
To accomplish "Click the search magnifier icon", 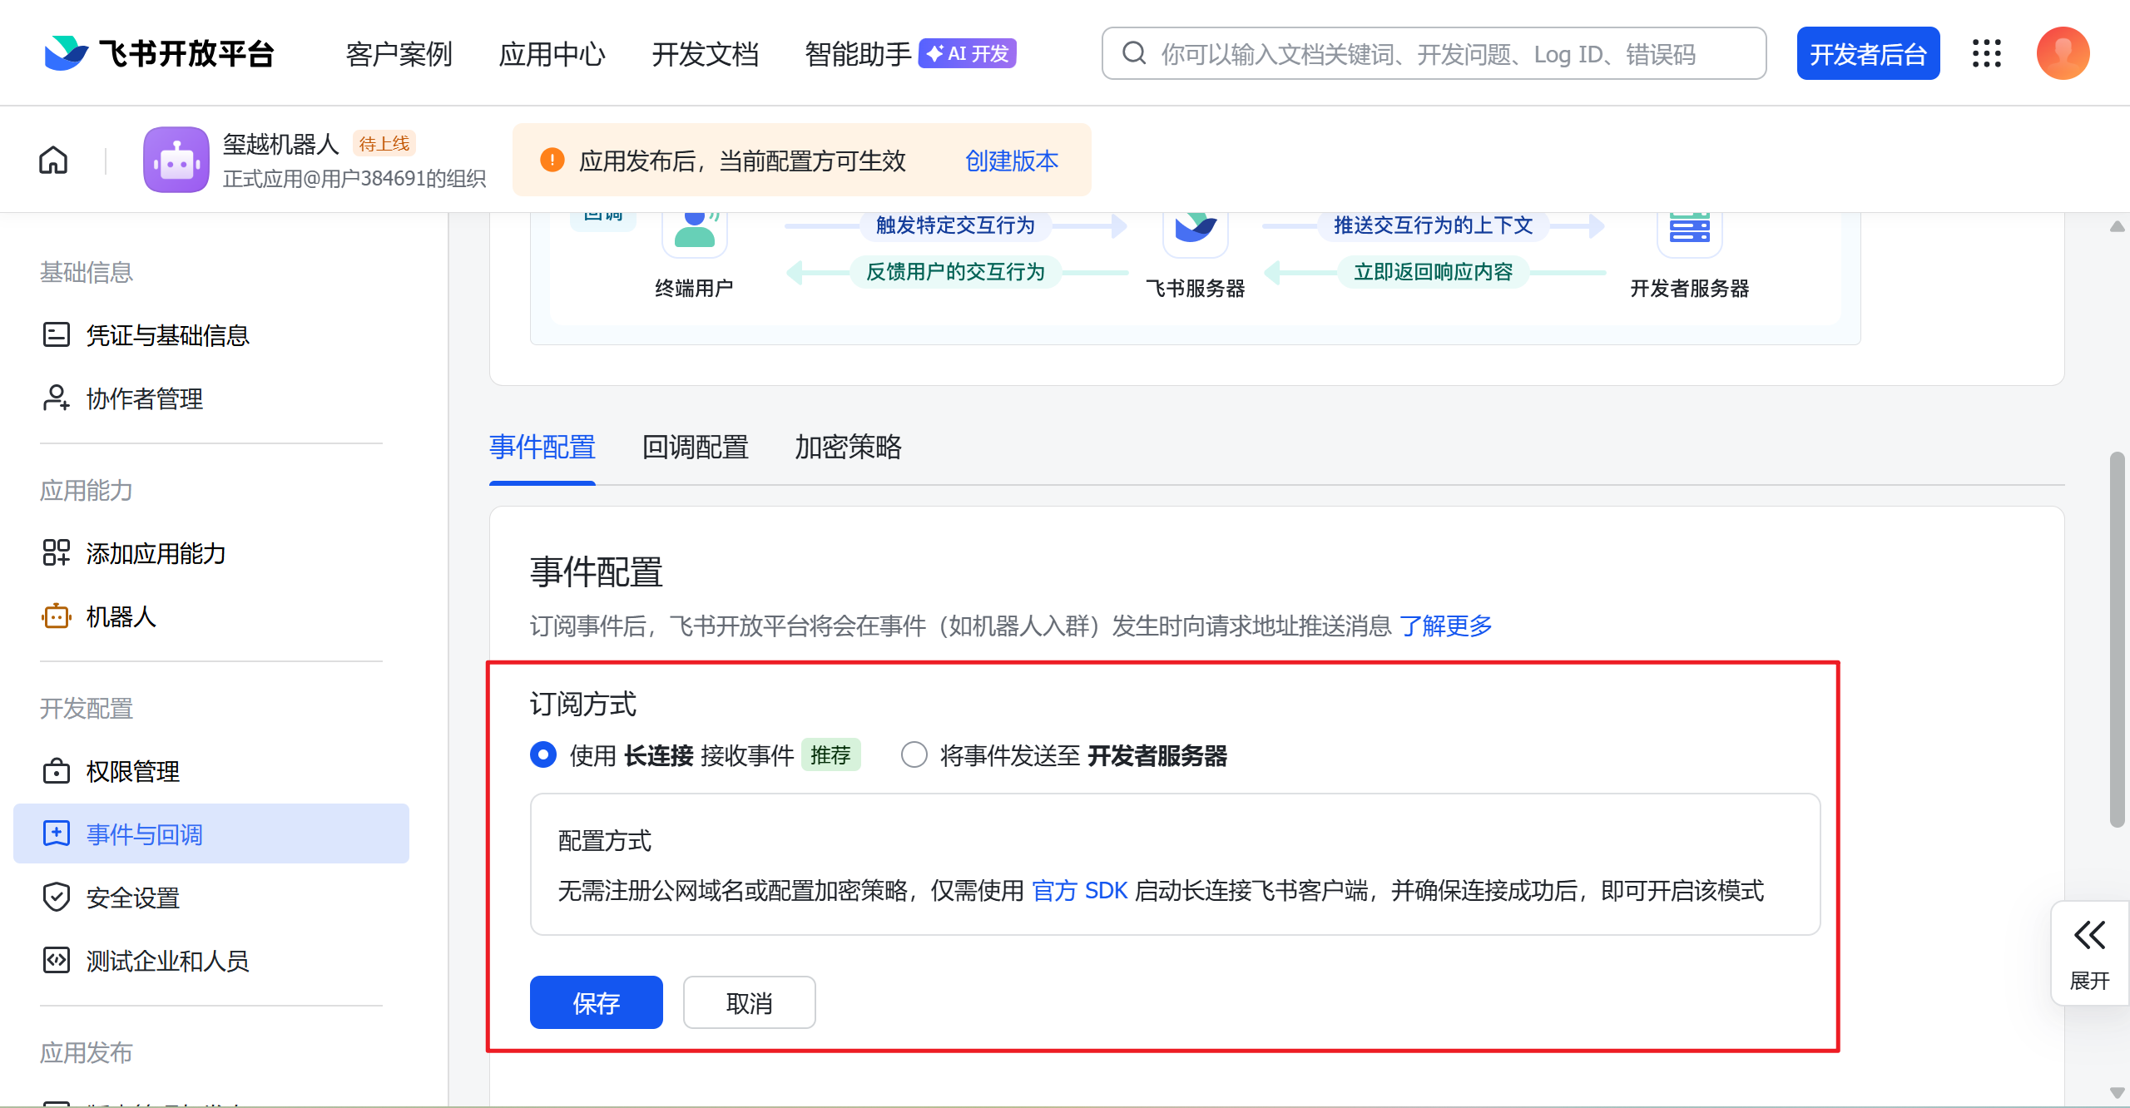I will coord(1134,53).
